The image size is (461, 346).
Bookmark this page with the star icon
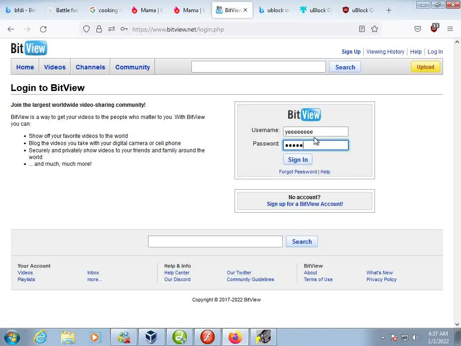point(374,29)
